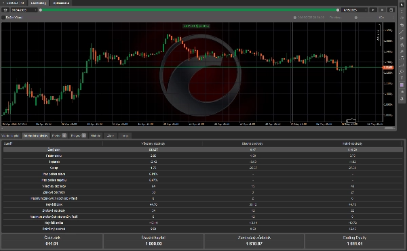Select the winning trades row
The image size is (407, 251).
(203, 192)
